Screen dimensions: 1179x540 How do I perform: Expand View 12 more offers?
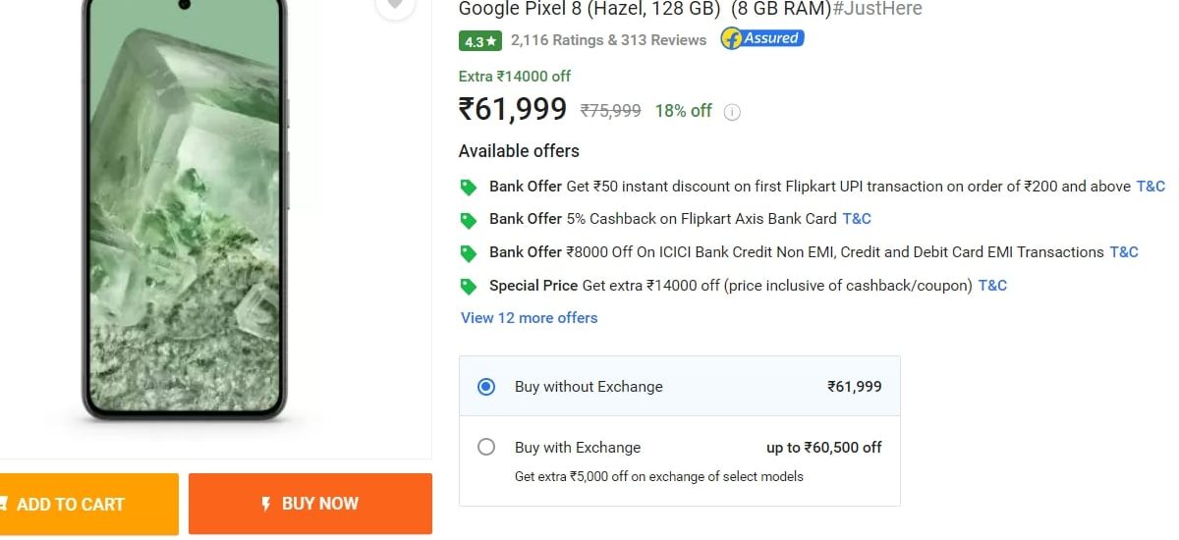530,318
